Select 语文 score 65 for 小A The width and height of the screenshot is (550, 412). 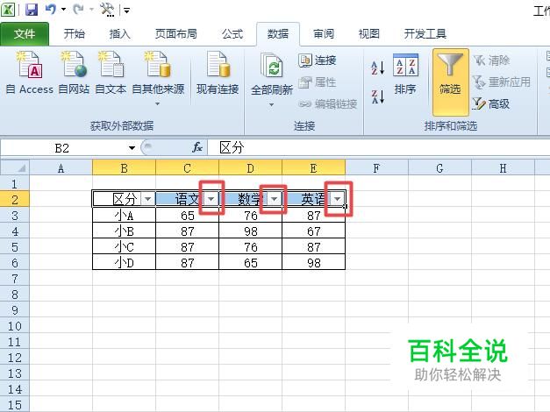(187, 216)
